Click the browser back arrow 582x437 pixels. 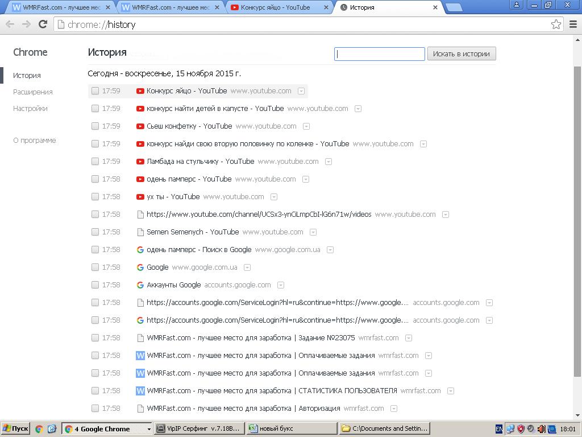coord(10,24)
